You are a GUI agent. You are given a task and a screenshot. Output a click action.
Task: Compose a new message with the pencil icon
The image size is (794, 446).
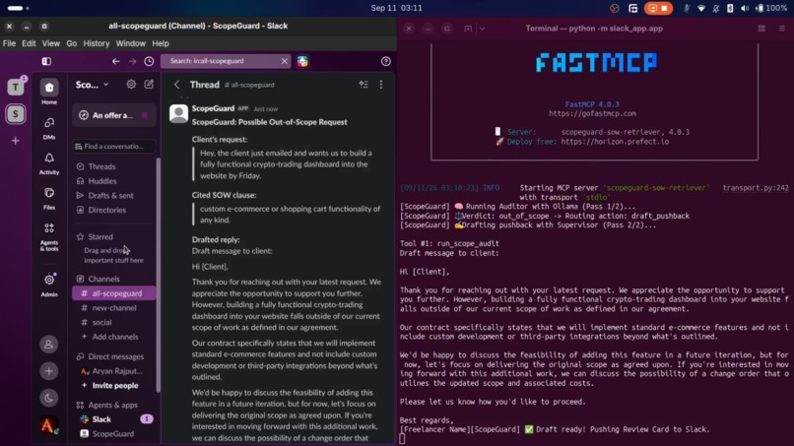point(149,85)
